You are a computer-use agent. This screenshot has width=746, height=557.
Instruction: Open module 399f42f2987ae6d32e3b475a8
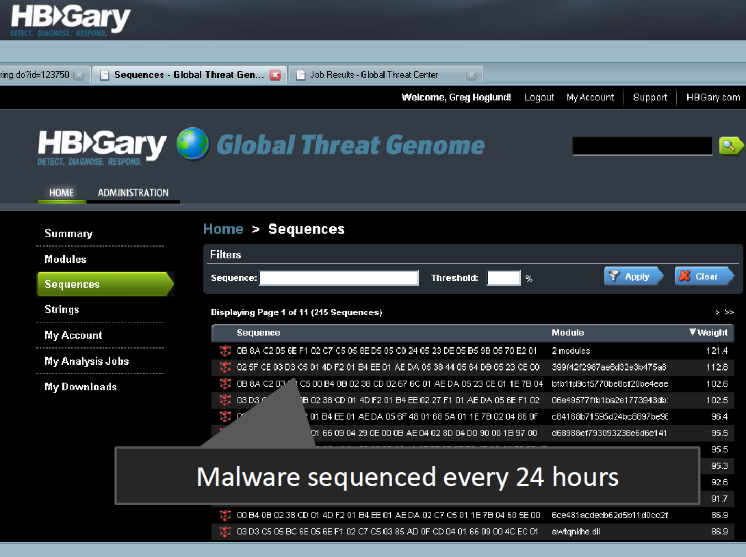[610, 368]
